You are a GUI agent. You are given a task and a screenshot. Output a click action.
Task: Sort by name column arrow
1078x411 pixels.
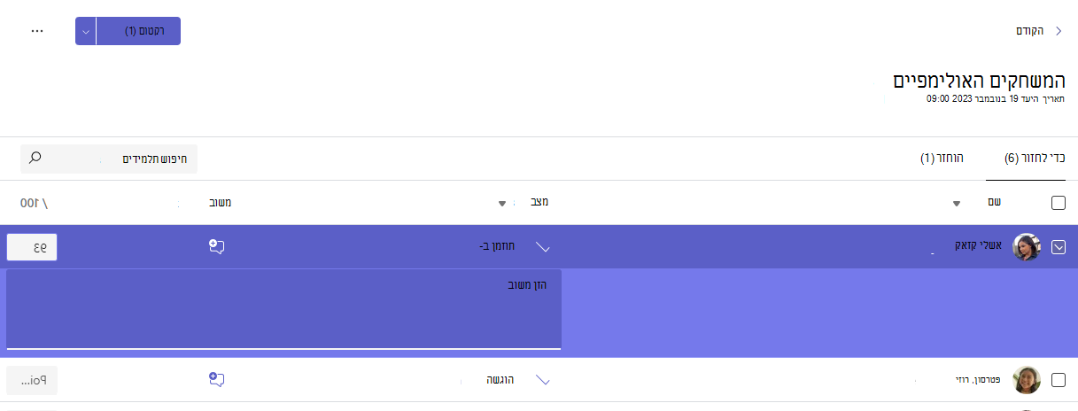pyautogui.click(x=956, y=204)
